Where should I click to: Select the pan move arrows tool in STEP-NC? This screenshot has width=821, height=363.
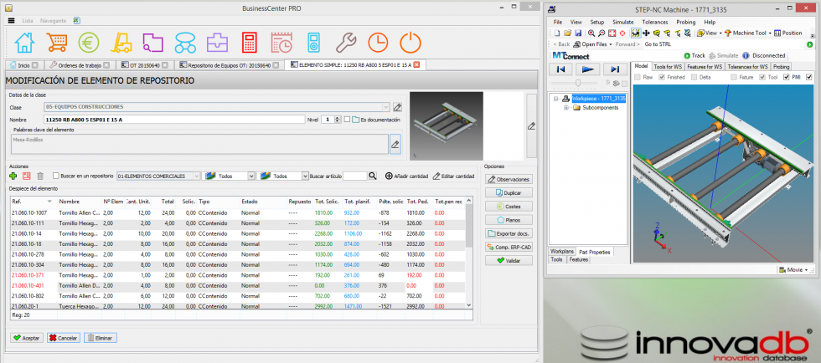coord(646,33)
